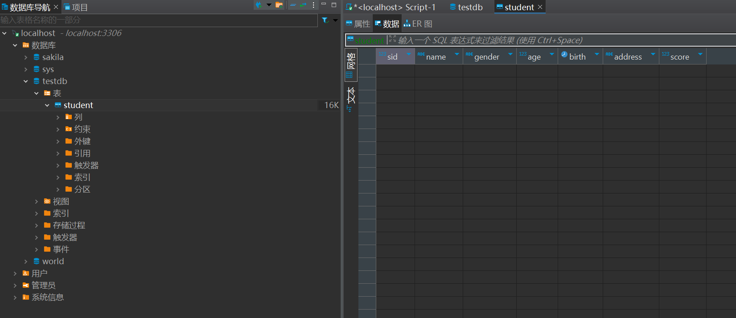Switch to 文本 text view
The width and height of the screenshot is (736, 318).
pos(351,99)
